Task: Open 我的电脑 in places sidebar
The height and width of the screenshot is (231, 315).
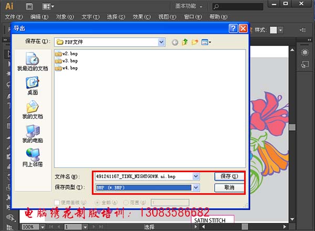Action: [x=32, y=133]
